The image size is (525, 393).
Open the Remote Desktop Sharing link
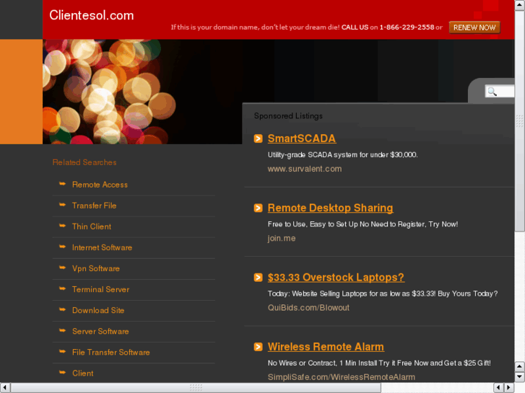tap(330, 208)
